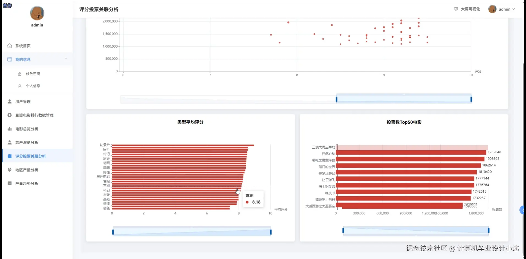Click the location pin icon beside 地区产量分析
Image resolution: width=526 pixels, height=259 pixels.
10,170
